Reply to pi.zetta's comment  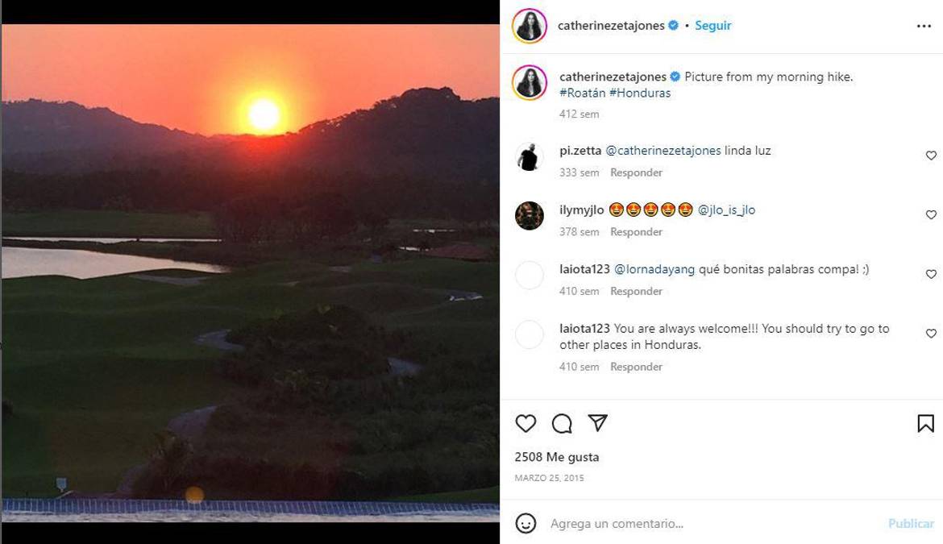click(x=636, y=172)
